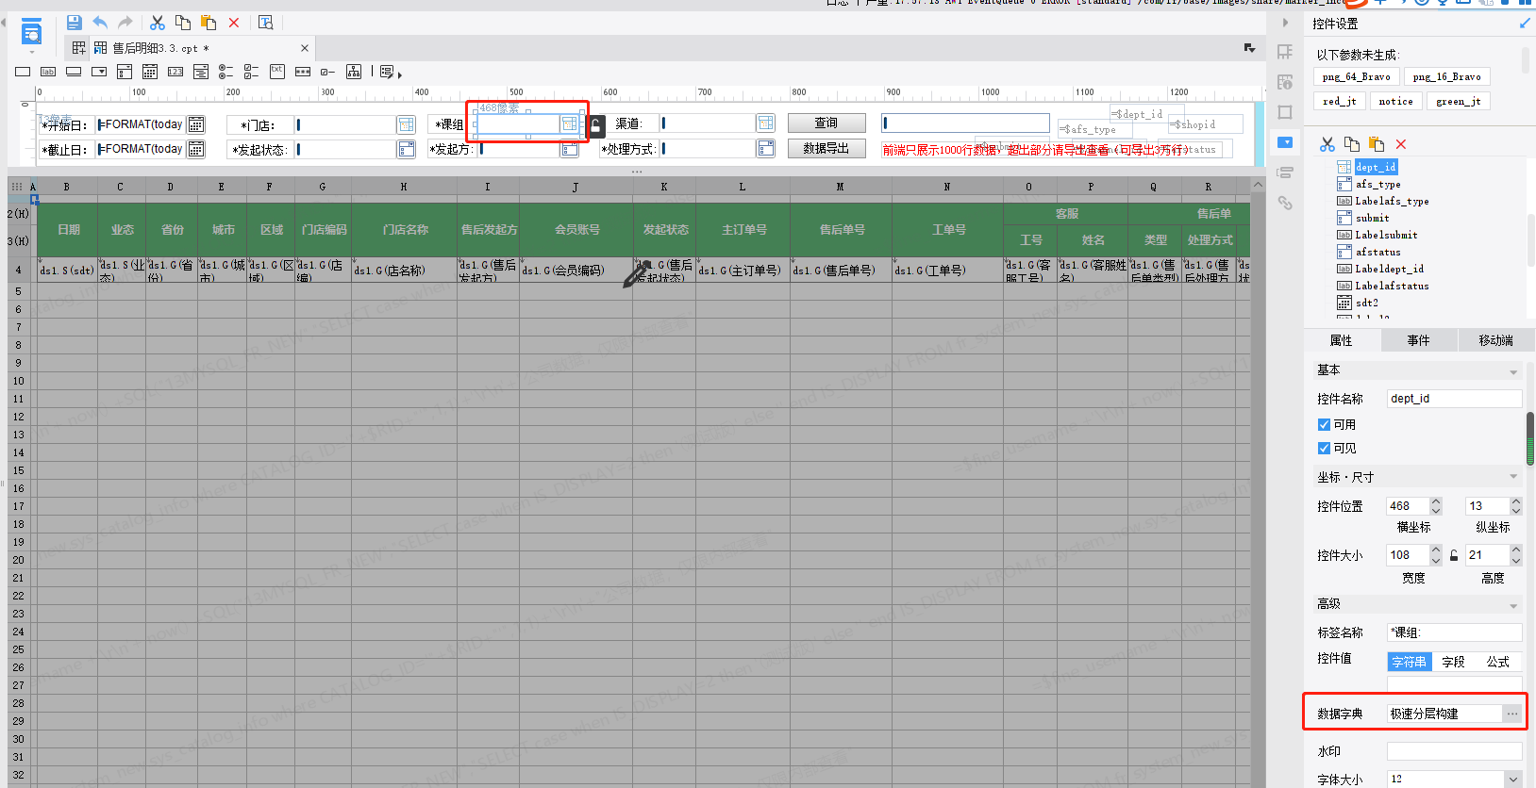Switch to the 属性 tab
This screenshot has height=788, width=1536.
tap(1341, 340)
